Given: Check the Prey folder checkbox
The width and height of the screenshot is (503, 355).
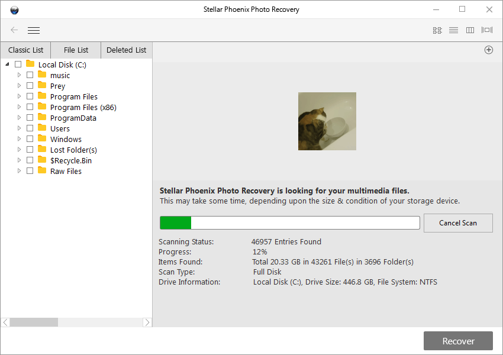Looking at the screenshot, I should [30, 86].
